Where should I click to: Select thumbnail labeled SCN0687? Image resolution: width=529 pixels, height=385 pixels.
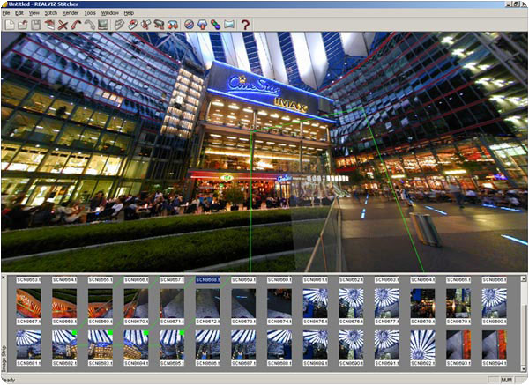tap(243, 344)
